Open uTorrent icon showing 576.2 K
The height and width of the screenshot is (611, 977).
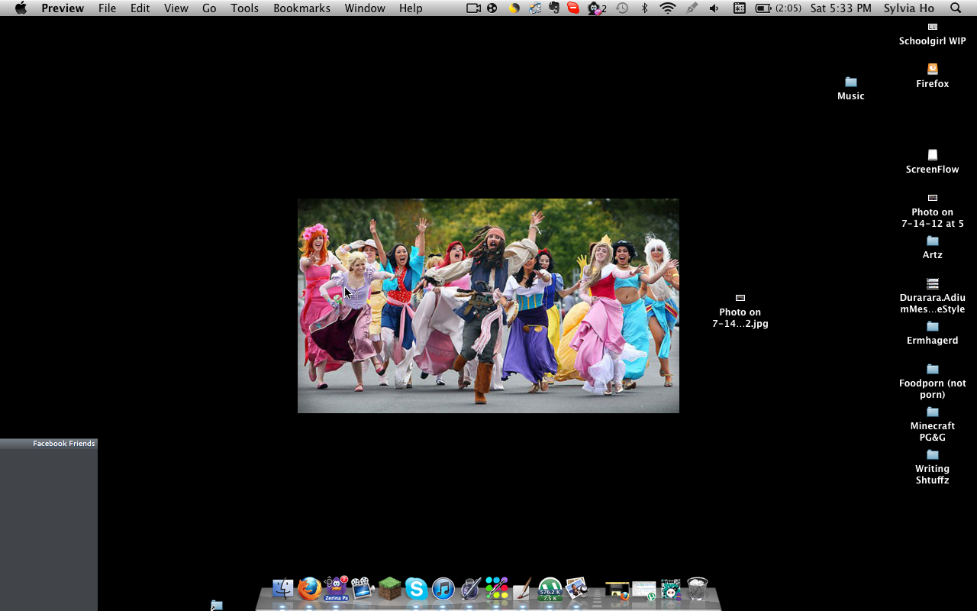point(550,589)
